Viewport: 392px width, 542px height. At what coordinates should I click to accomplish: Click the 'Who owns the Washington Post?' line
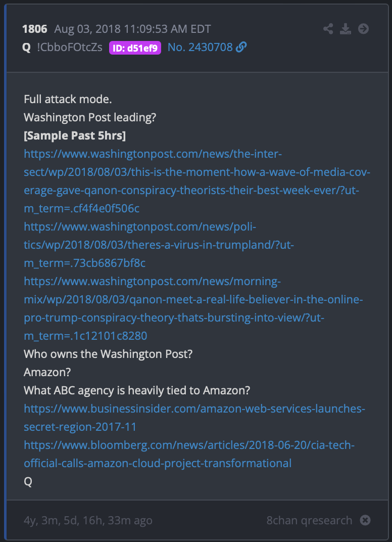pos(108,354)
